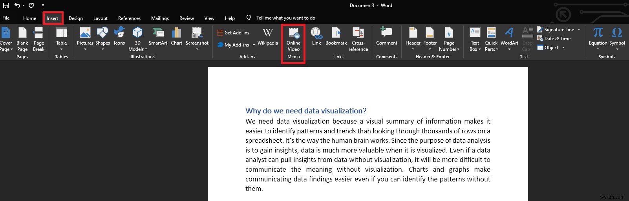Screen dimensions: 629x201
Task: Open the Layout tab
Action: (x=101, y=18)
